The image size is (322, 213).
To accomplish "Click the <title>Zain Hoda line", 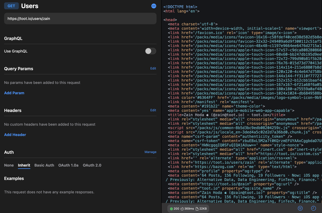I will (227, 115).
